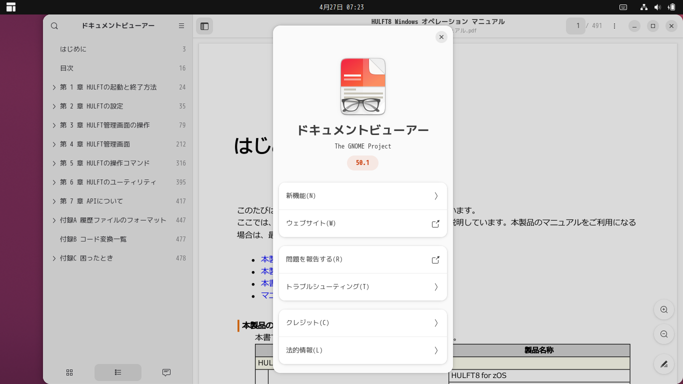
Task: Click the page number field showing 1
Action: [576, 25]
